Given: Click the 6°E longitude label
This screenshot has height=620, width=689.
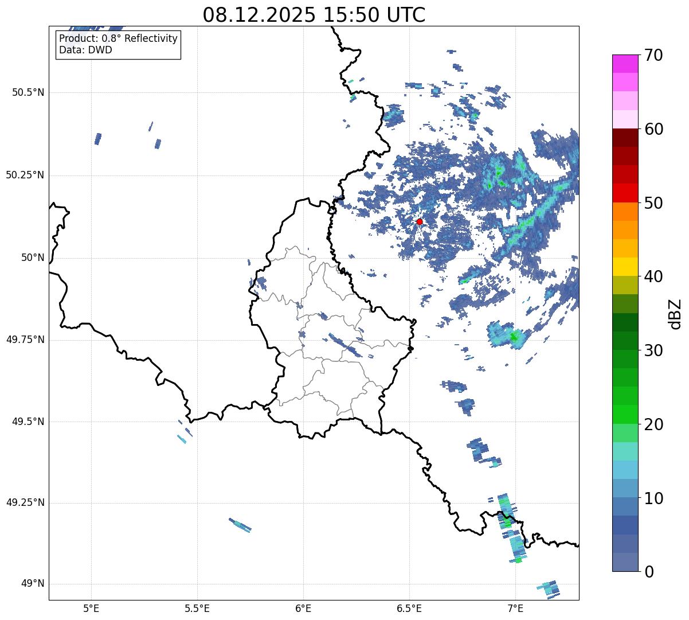Looking at the screenshot, I should pos(303,608).
